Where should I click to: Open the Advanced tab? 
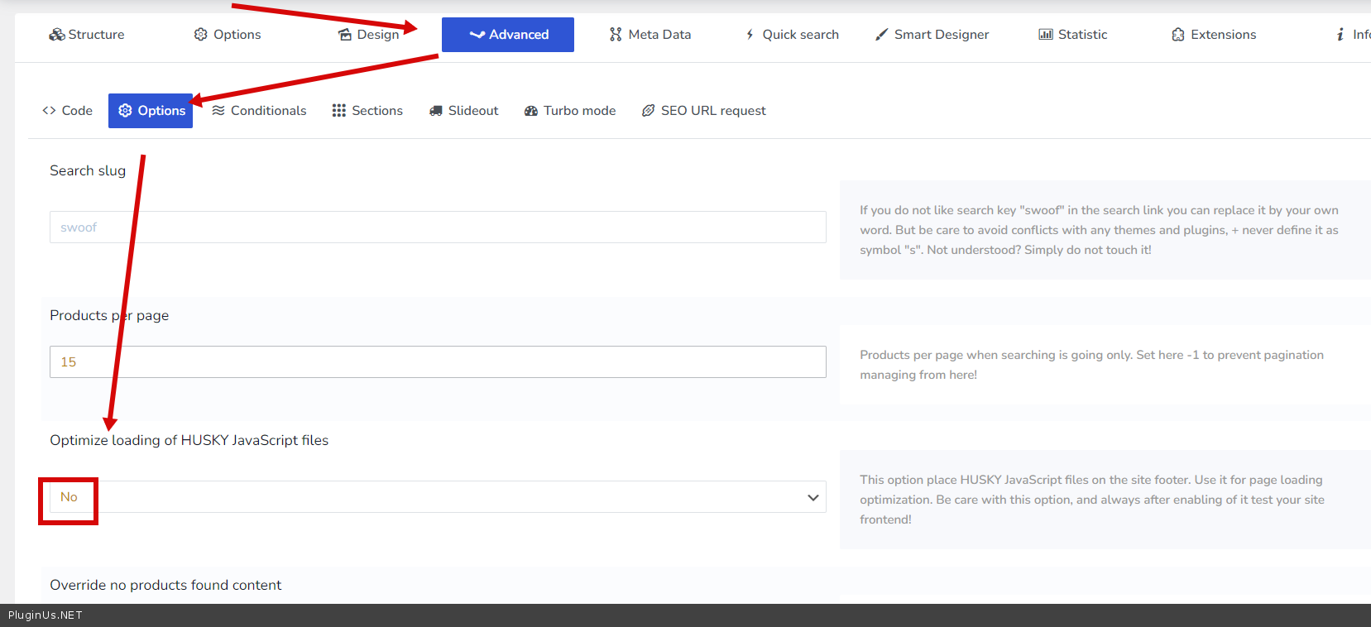[x=508, y=35]
